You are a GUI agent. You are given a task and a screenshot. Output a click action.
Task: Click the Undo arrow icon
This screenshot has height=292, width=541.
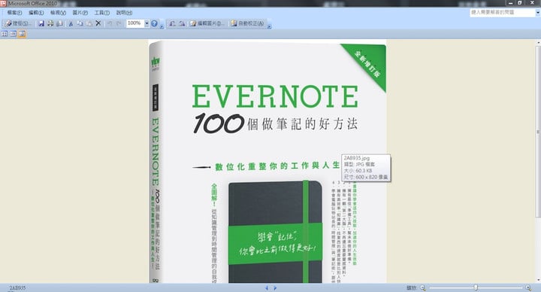[x=110, y=23]
